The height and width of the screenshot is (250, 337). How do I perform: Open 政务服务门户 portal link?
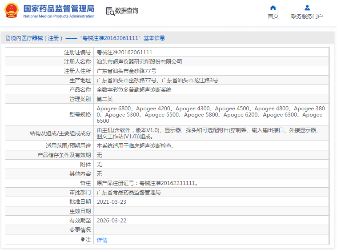(x=307, y=16)
